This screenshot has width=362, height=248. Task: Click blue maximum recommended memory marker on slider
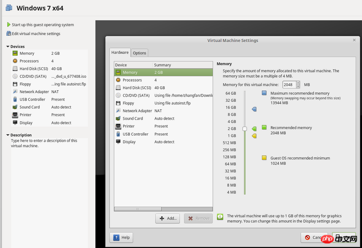coord(254,109)
